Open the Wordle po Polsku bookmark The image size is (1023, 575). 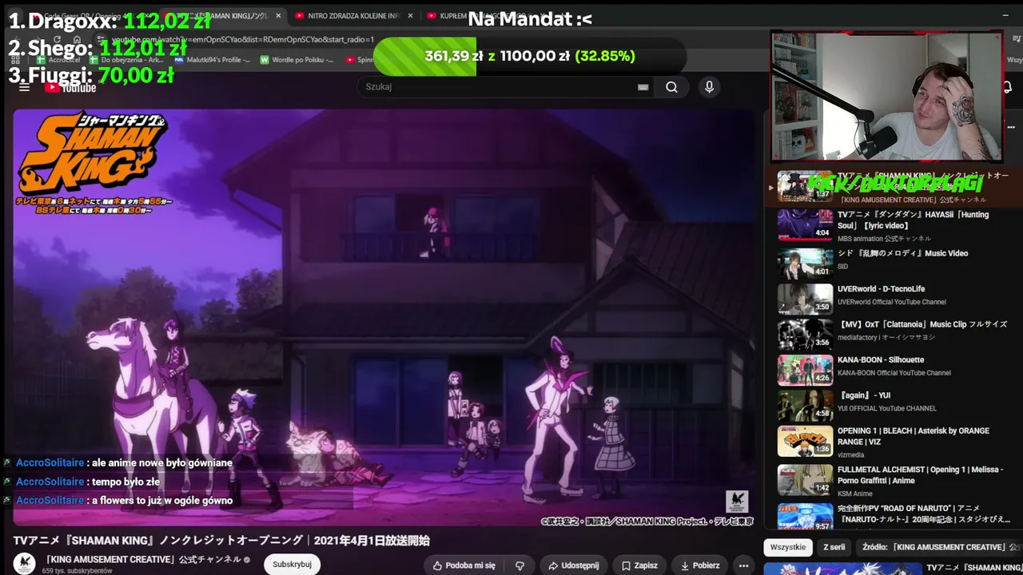(297, 60)
